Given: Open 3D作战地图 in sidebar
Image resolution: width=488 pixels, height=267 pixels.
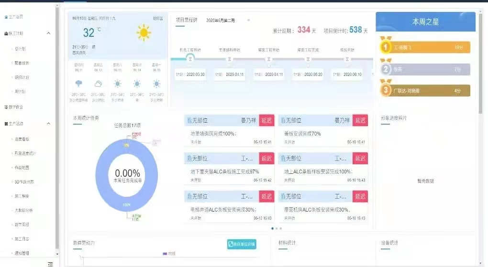Looking at the screenshot, I should click(24, 182).
